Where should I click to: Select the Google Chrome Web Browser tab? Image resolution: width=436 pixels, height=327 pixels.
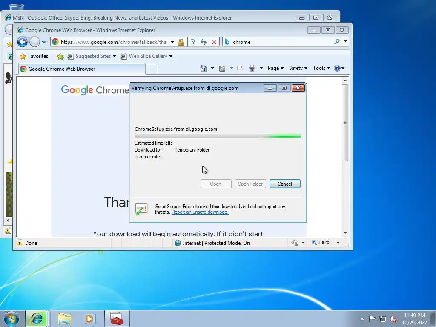click(82, 69)
